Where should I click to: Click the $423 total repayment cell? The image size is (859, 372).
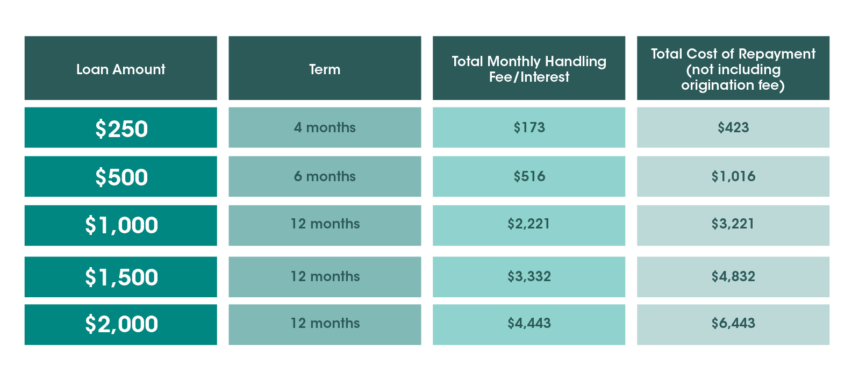coord(733,127)
